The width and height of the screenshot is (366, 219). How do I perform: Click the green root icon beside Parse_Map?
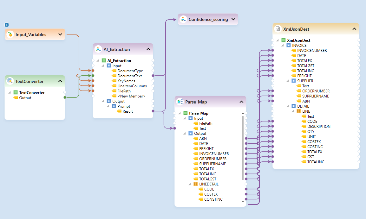(x=186, y=113)
